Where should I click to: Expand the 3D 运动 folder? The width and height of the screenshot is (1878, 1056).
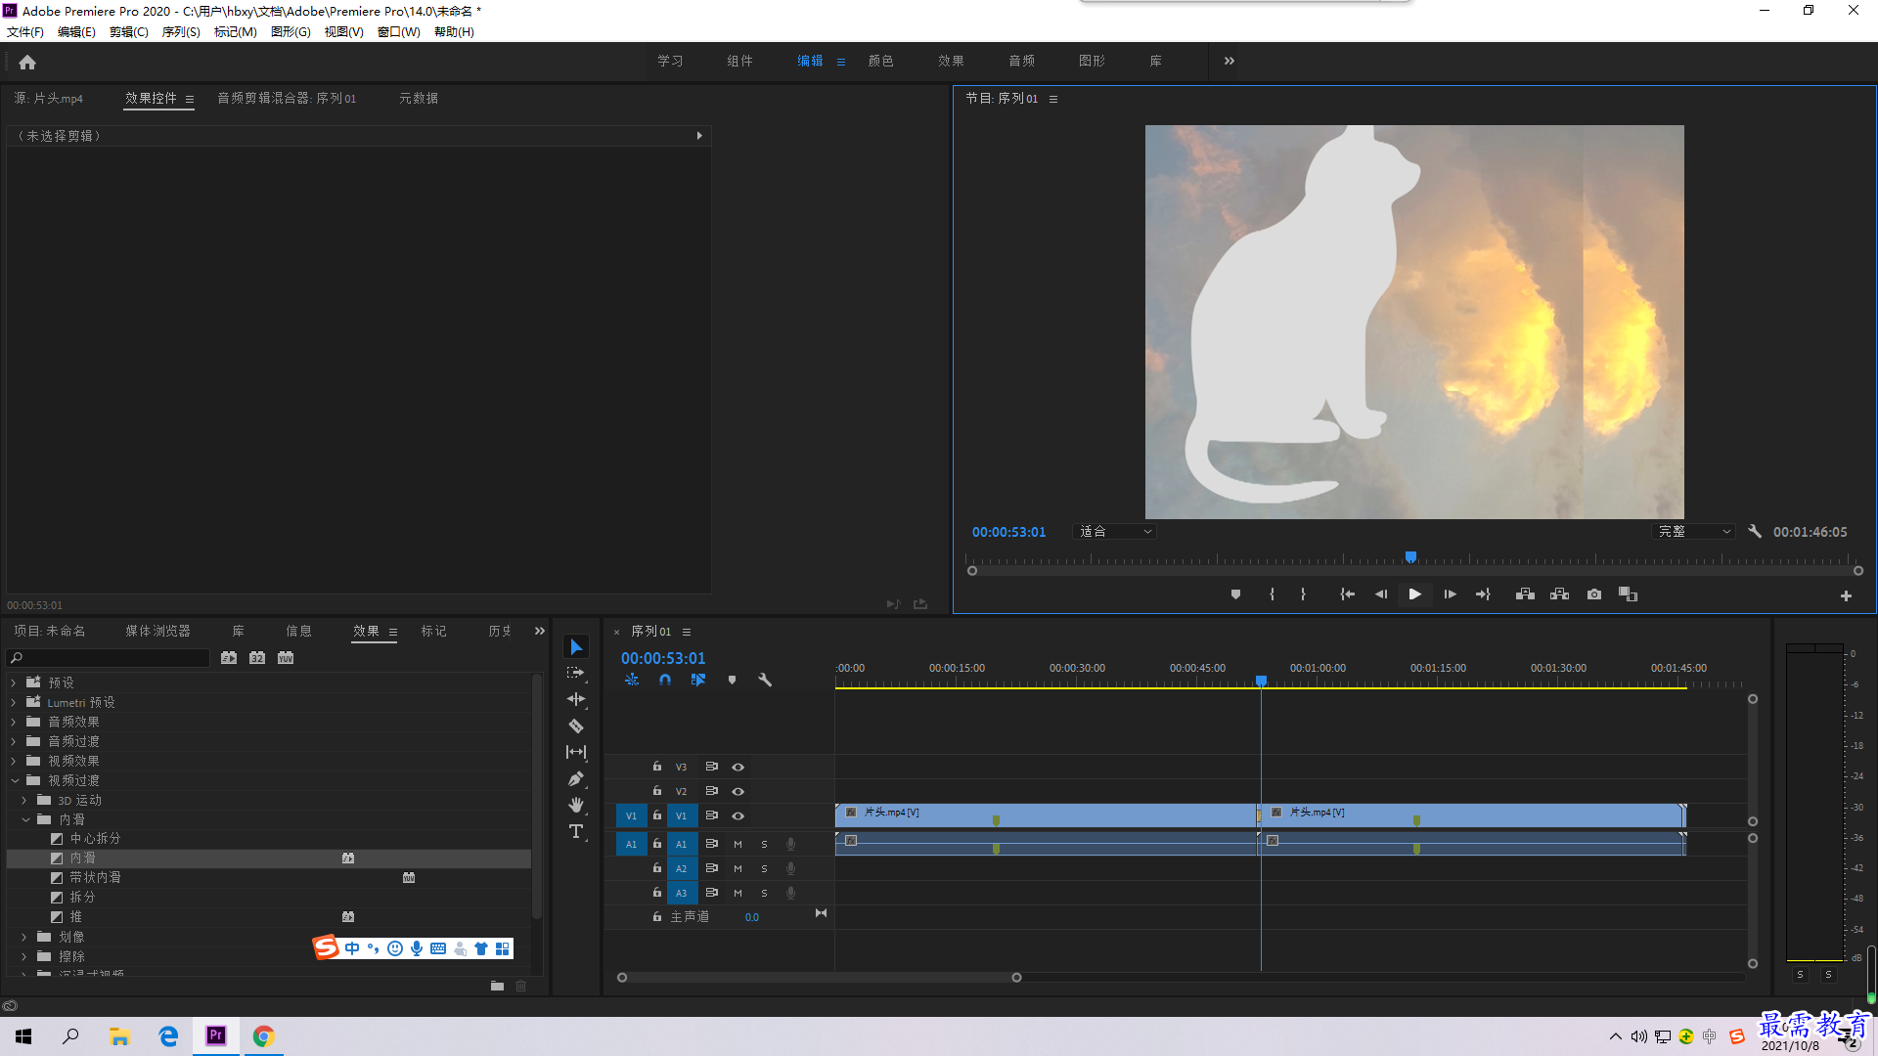(24, 800)
